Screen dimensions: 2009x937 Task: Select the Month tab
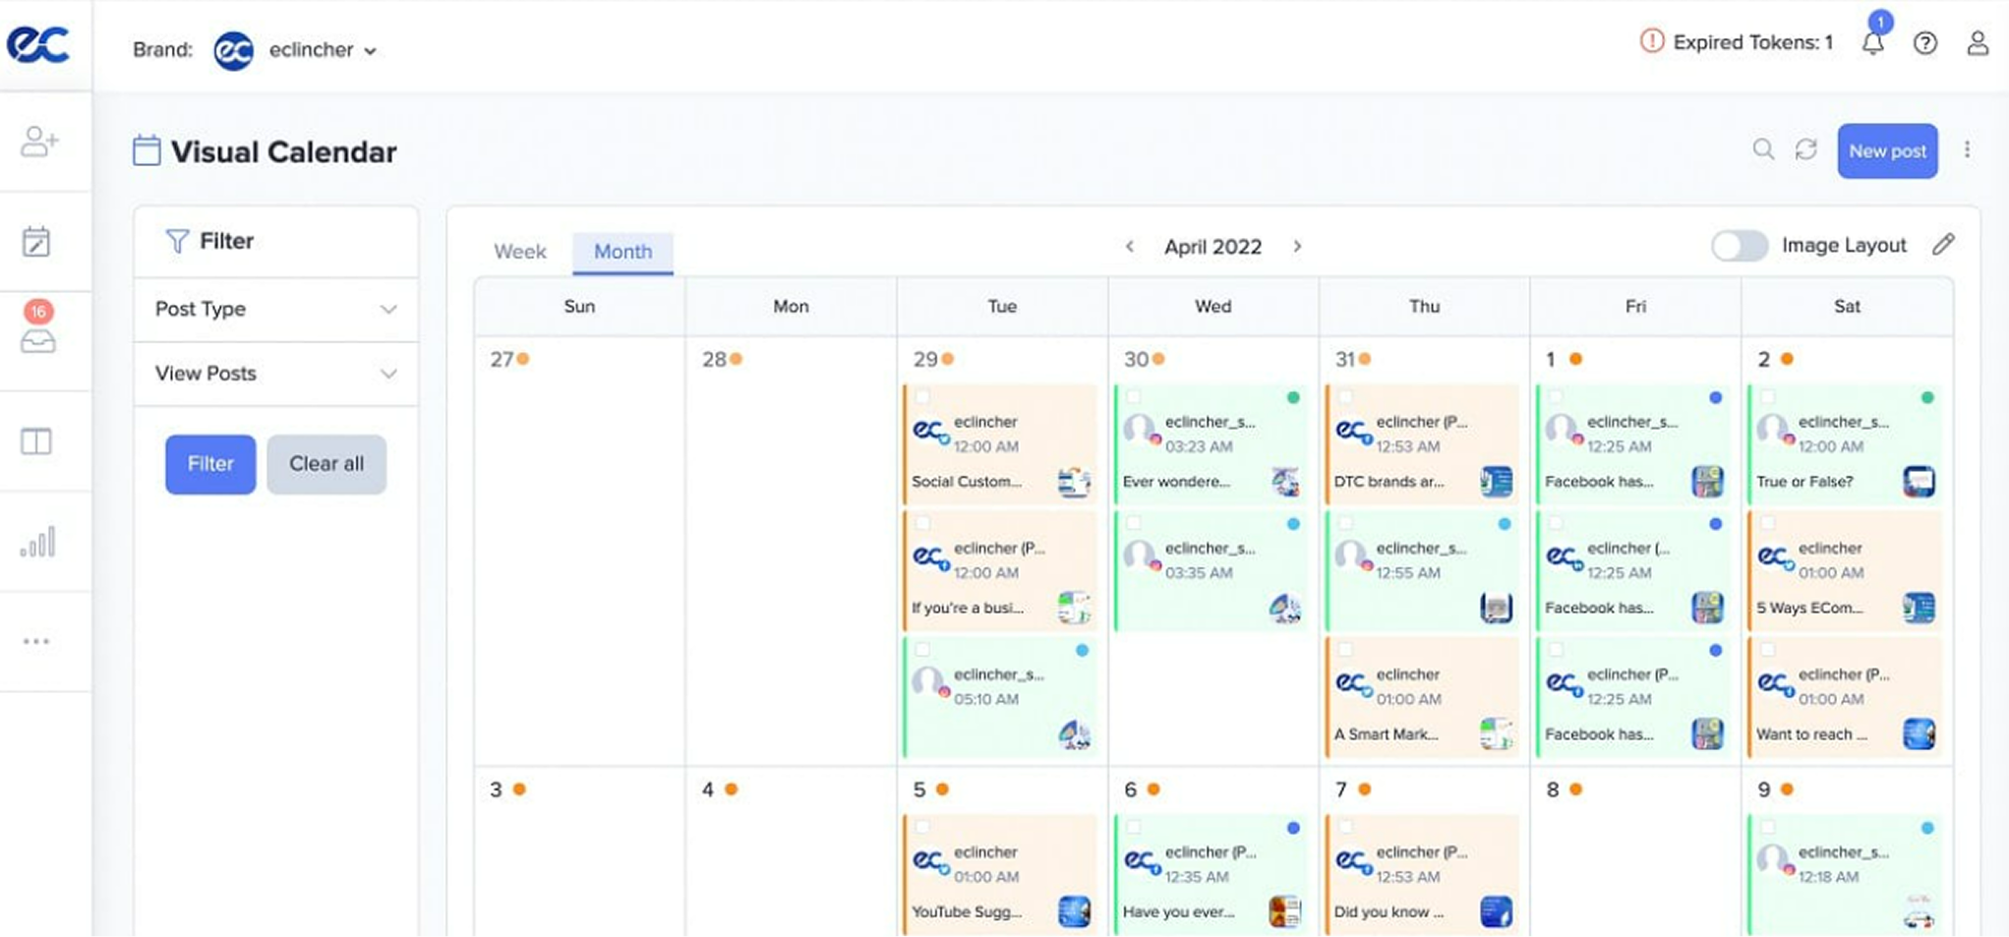click(x=622, y=252)
